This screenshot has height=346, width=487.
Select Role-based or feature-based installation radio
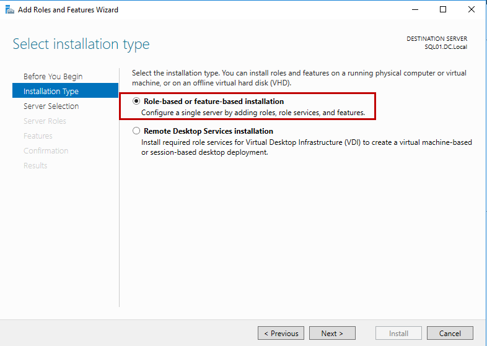(x=136, y=102)
